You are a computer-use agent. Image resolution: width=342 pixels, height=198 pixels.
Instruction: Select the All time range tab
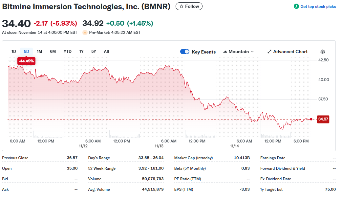(106, 52)
